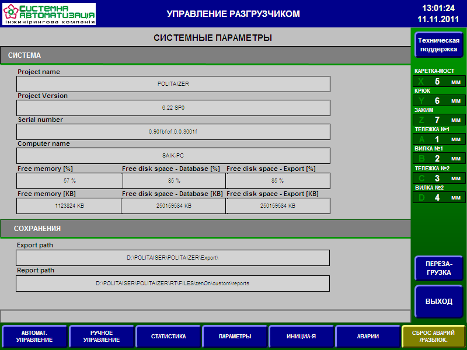Select the Export path field
This screenshot has height=350, width=467.
(173, 258)
